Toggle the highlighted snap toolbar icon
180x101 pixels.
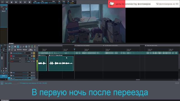point(18,47)
